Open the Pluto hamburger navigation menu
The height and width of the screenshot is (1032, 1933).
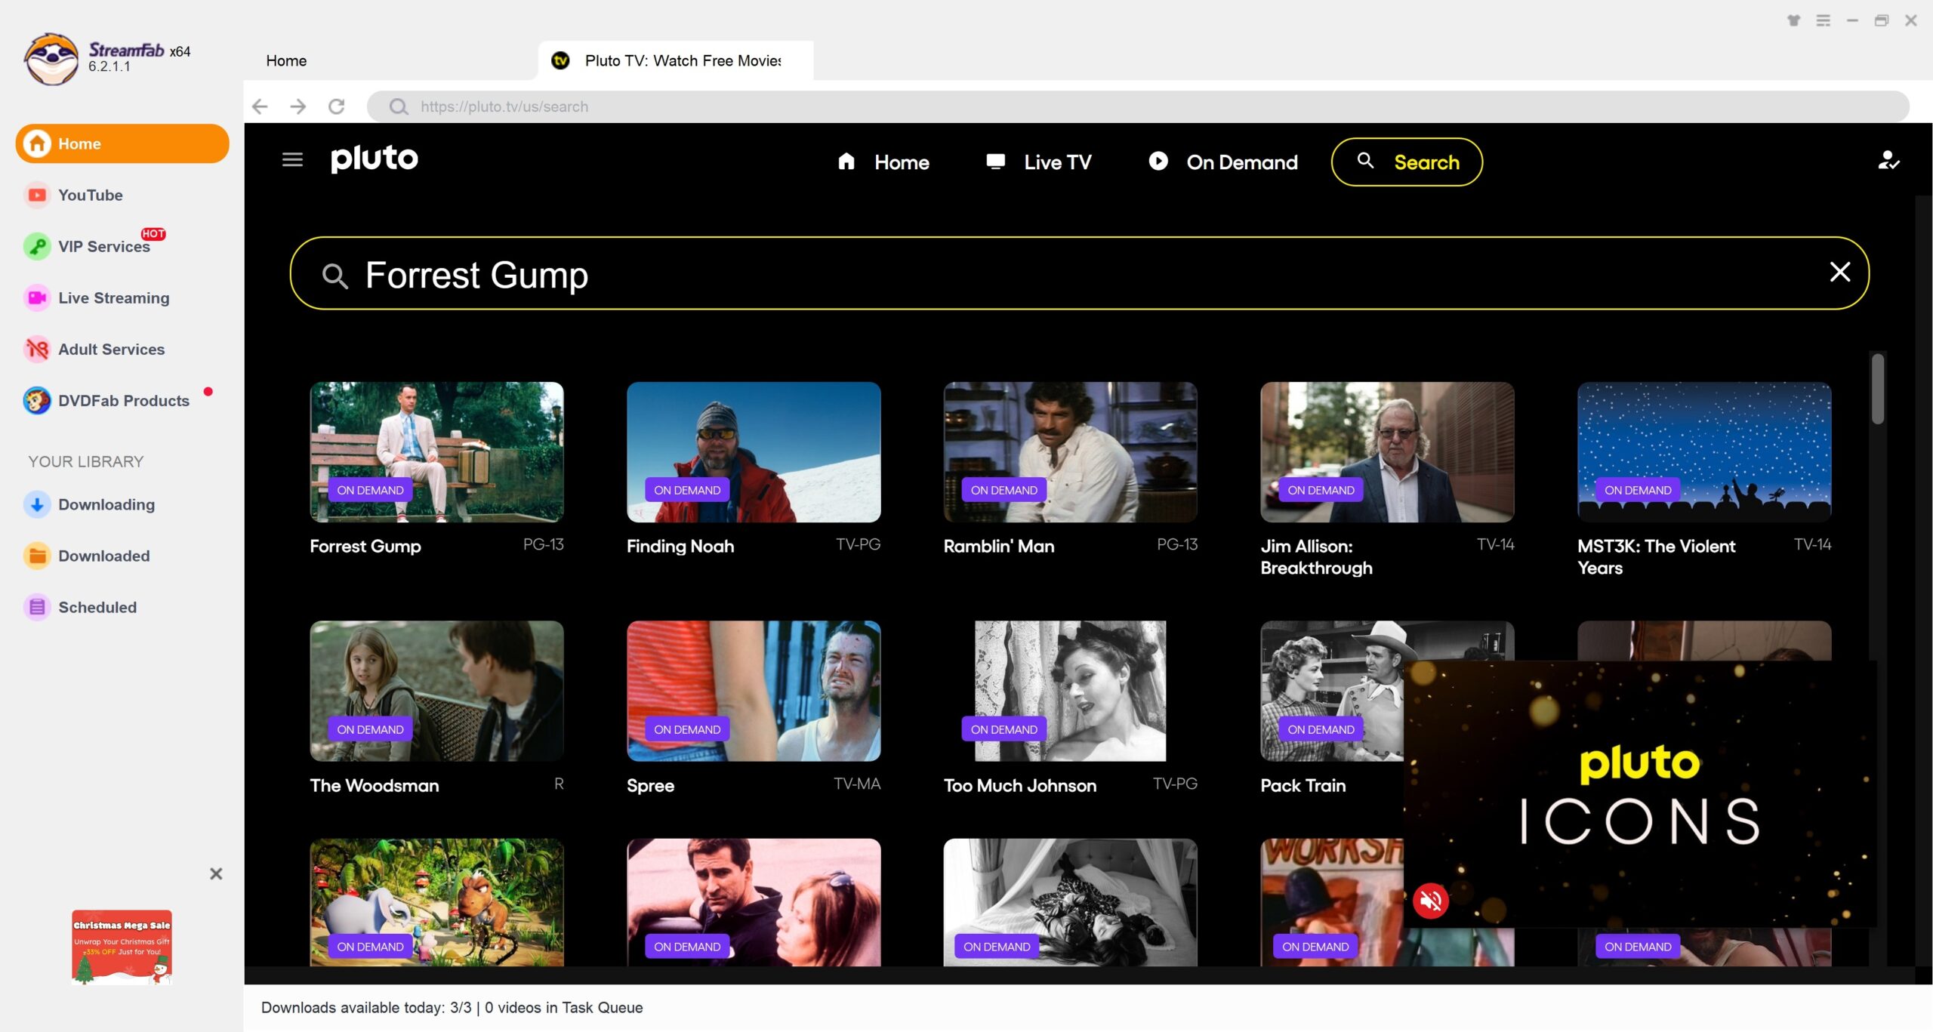291,159
